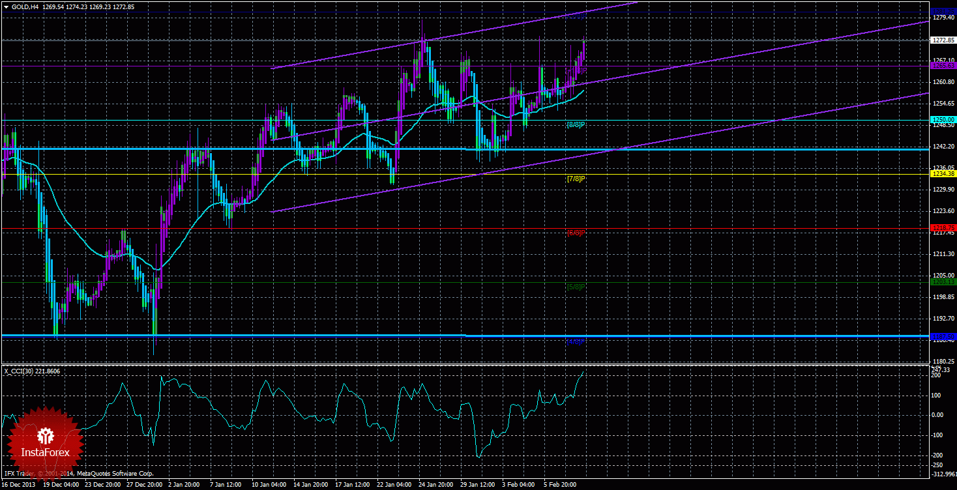Select the [8/8]P Murrey level label
Image resolution: width=957 pixels, height=490 pixels.
click(x=576, y=124)
